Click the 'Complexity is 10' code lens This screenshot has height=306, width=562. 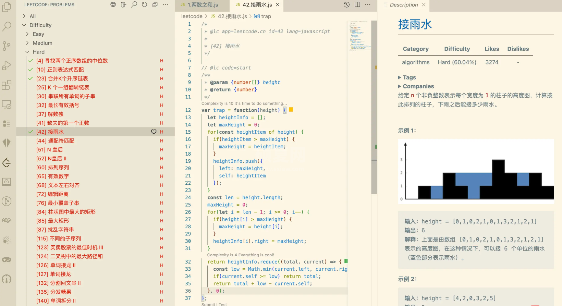point(244,103)
